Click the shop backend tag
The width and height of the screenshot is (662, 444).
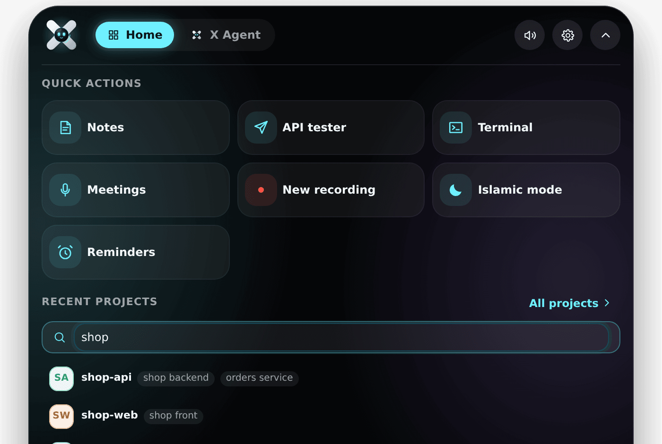176,378
